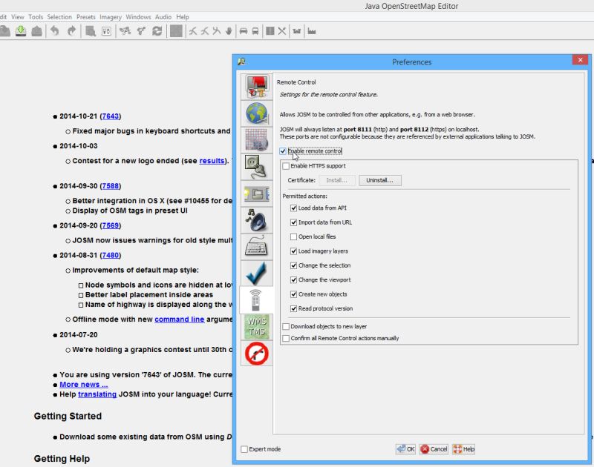Click the Redo arrow in toolbar

[71, 31]
